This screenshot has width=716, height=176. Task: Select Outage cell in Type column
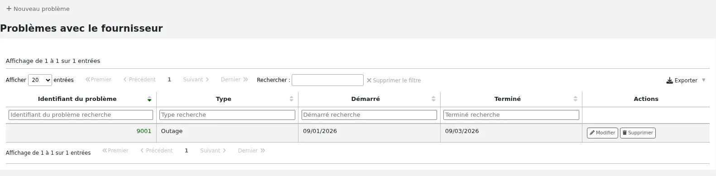[x=227, y=133]
